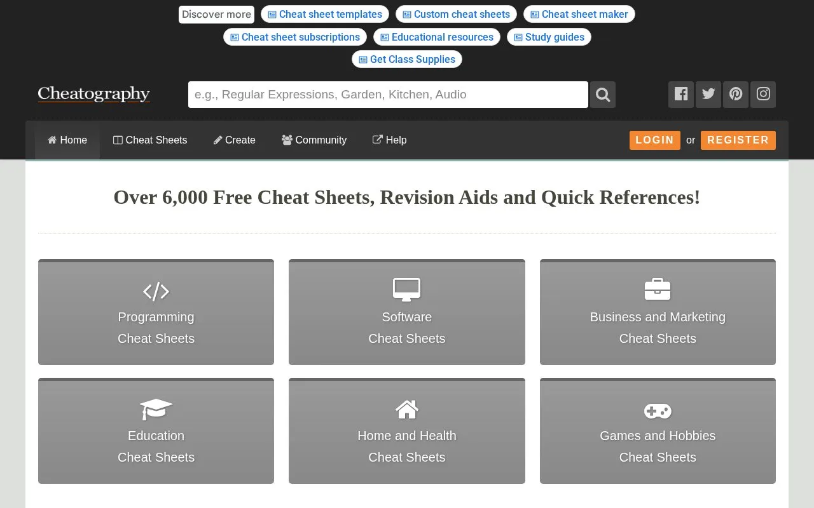Image resolution: width=814 pixels, height=508 pixels.
Task: Open the Pinterest social icon
Action: point(736,95)
